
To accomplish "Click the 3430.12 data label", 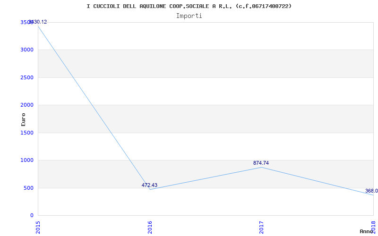I will click(x=38, y=22).
